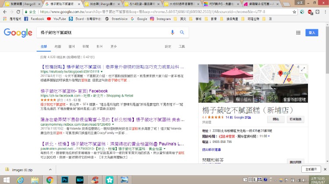This screenshot has width=329, height=184.
Task: Open the More search menu
Action: point(114,46)
